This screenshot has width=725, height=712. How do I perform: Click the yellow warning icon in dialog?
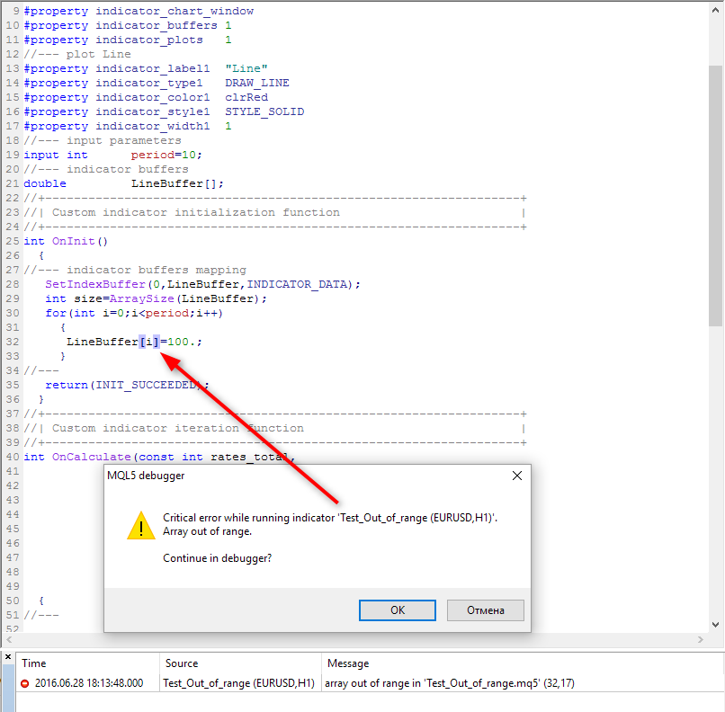click(141, 526)
